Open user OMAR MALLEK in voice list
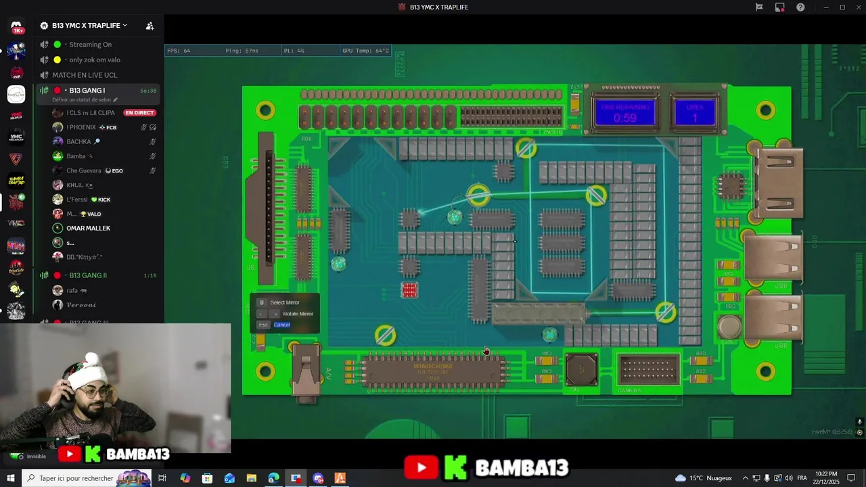 click(x=105, y=228)
